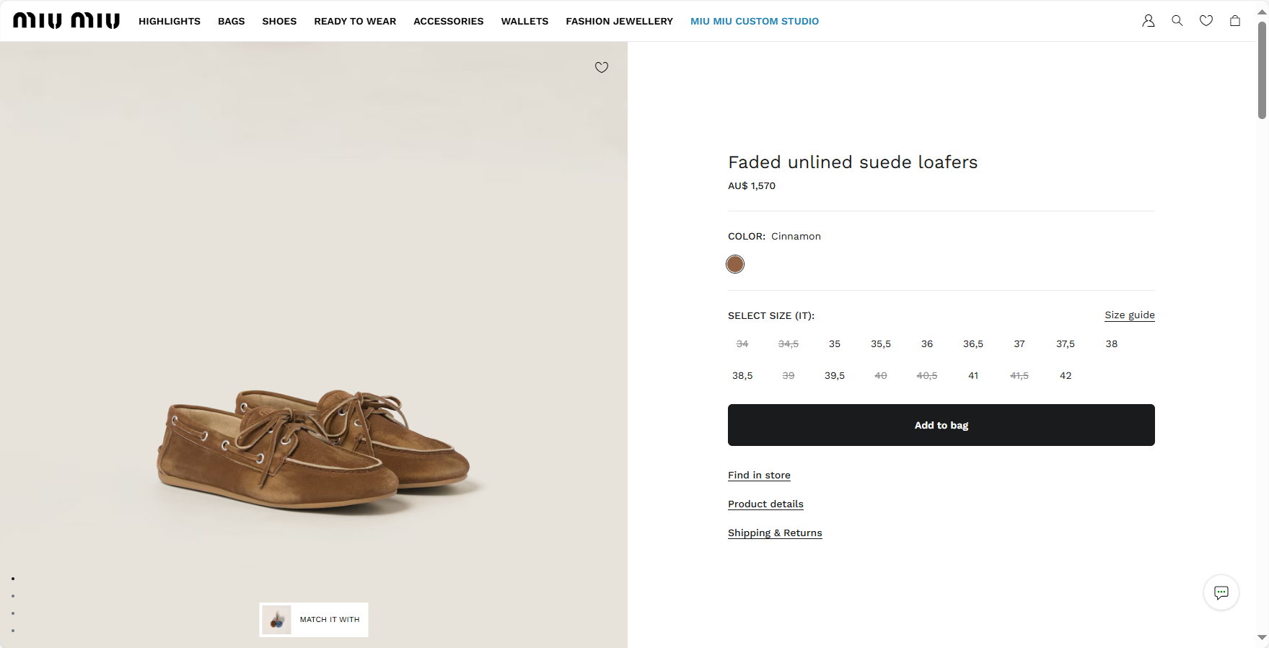Expand Shipping & Returns section
The image size is (1269, 648).
pos(775,533)
